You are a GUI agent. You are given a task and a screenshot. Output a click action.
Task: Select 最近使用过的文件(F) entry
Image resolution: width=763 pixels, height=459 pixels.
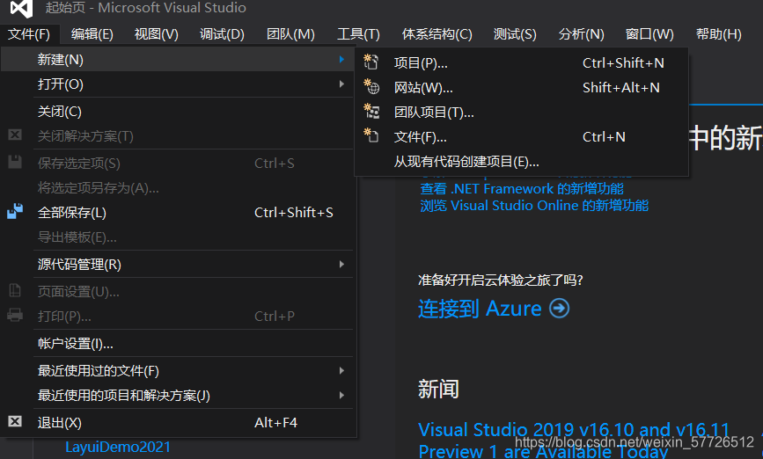(177, 370)
